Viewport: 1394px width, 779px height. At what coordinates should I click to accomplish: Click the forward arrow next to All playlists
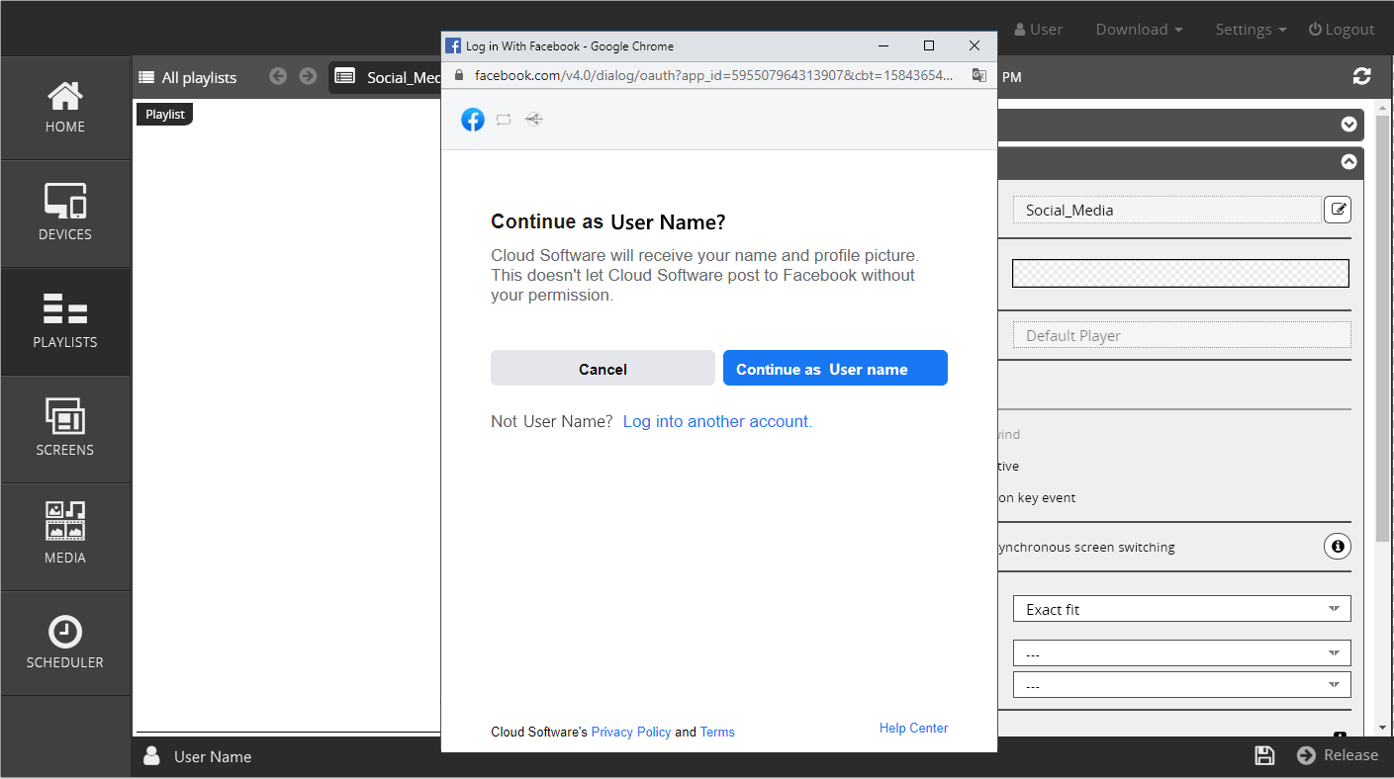pyautogui.click(x=308, y=76)
